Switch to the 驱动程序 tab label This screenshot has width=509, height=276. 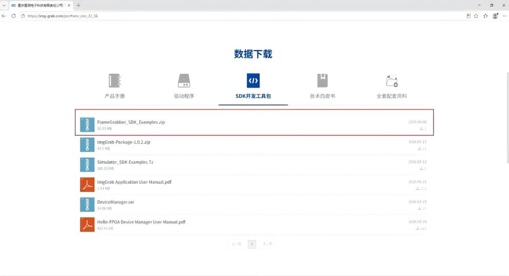pyautogui.click(x=184, y=96)
